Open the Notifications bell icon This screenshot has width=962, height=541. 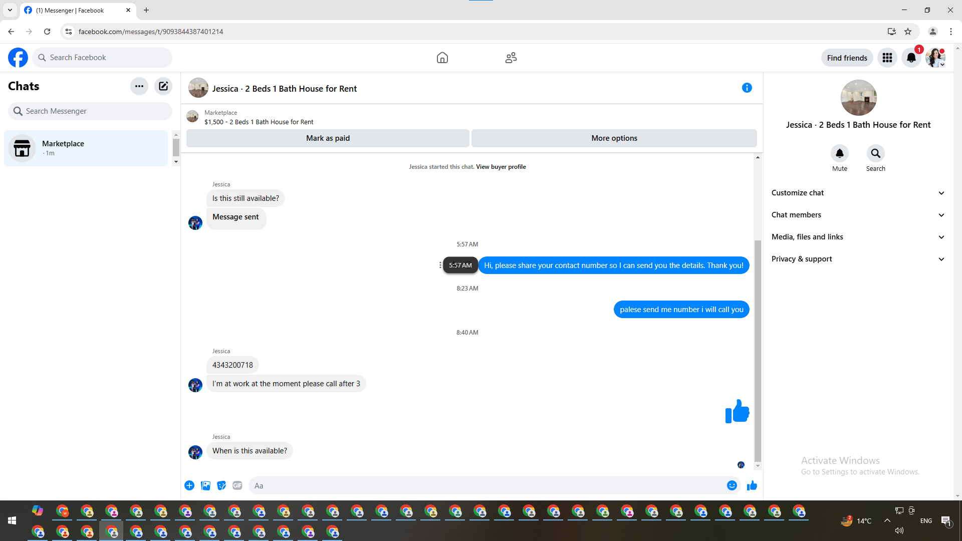point(911,58)
